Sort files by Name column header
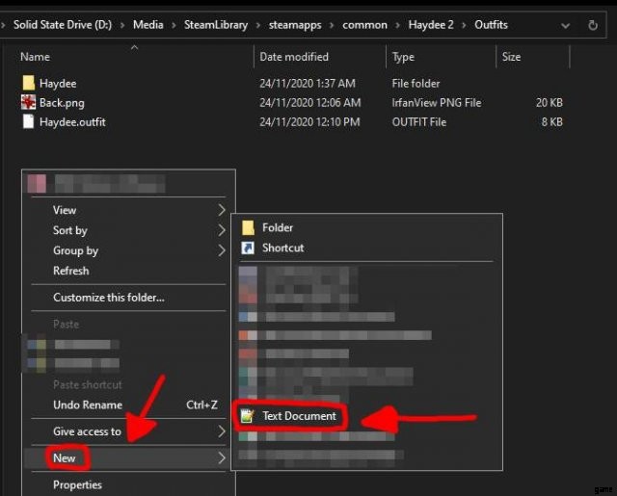The image size is (617, 496). pyautogui.click(x=35, y=57)
